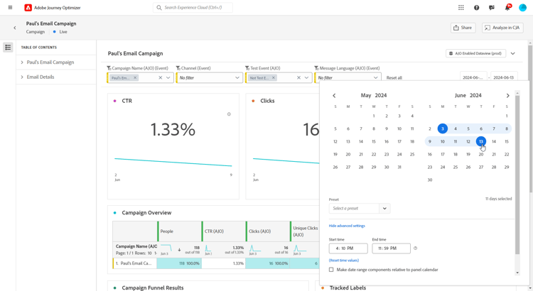Open the notifications bell

[x=507, y=8]
